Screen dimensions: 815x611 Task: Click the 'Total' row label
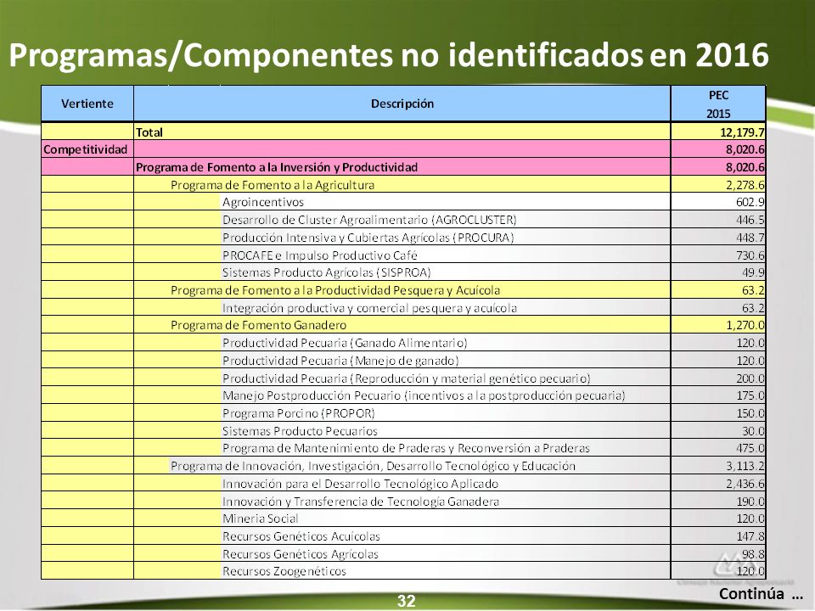click(149, 132)
